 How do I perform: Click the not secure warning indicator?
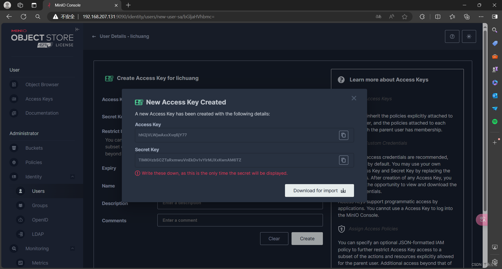coord(64,17)
